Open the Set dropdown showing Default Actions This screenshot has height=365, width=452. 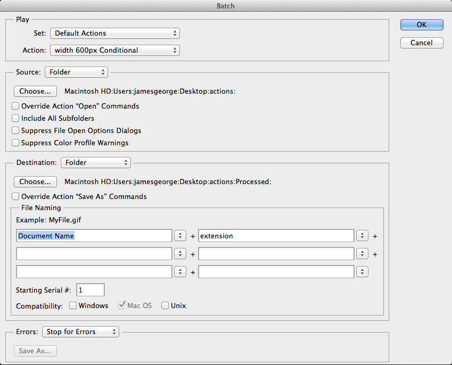pos(115,33)
